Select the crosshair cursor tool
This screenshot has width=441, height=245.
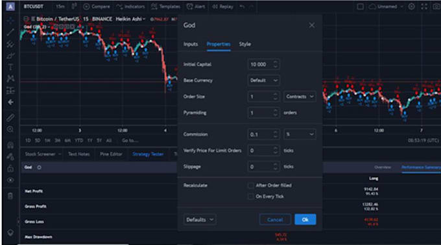click(x=10, y=20)
